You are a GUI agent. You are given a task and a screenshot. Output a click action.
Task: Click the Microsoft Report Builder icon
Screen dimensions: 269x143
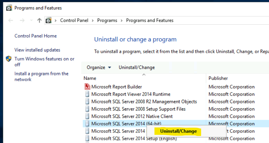point(87,87)
